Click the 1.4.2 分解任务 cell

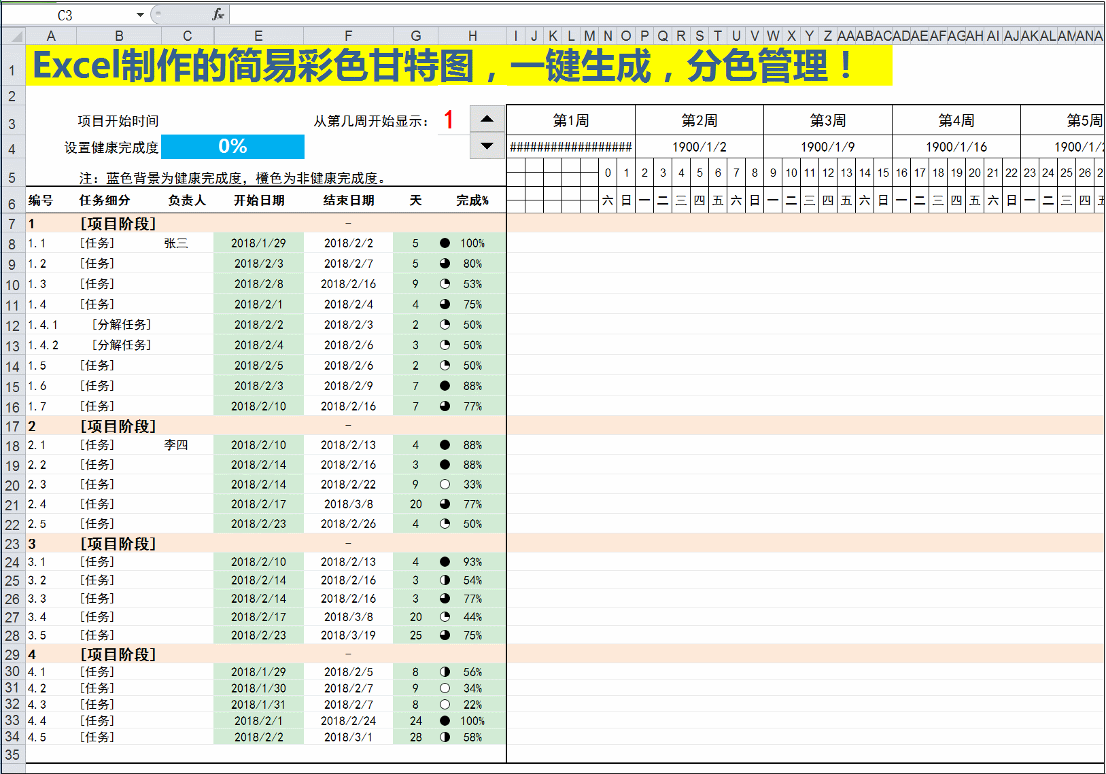click(x=122, y=345)
